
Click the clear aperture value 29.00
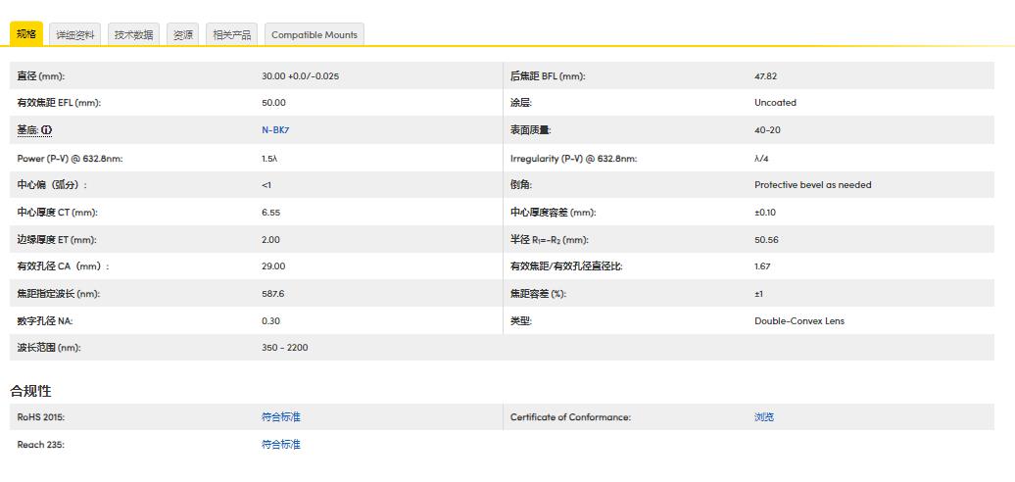click(273, 266)
